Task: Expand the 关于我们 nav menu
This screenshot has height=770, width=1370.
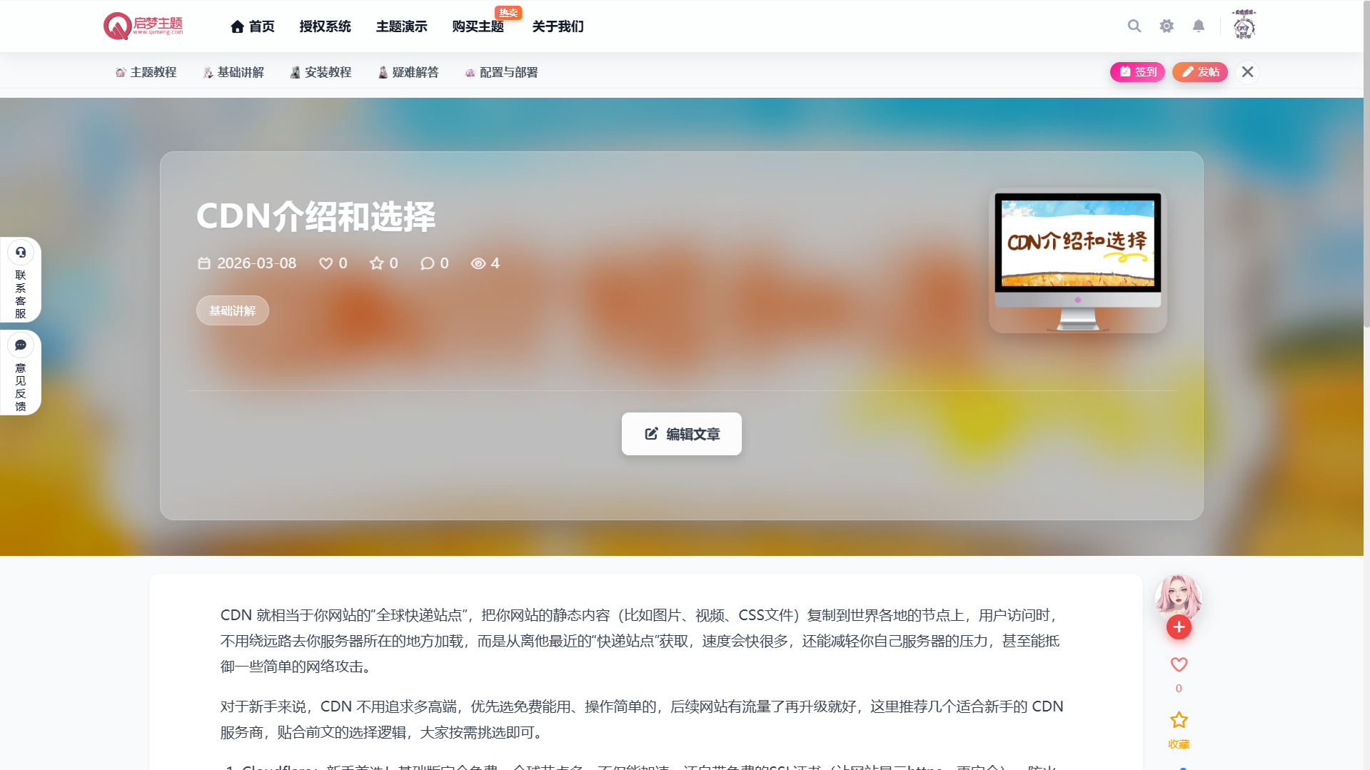Action: [x=558, y=26]
